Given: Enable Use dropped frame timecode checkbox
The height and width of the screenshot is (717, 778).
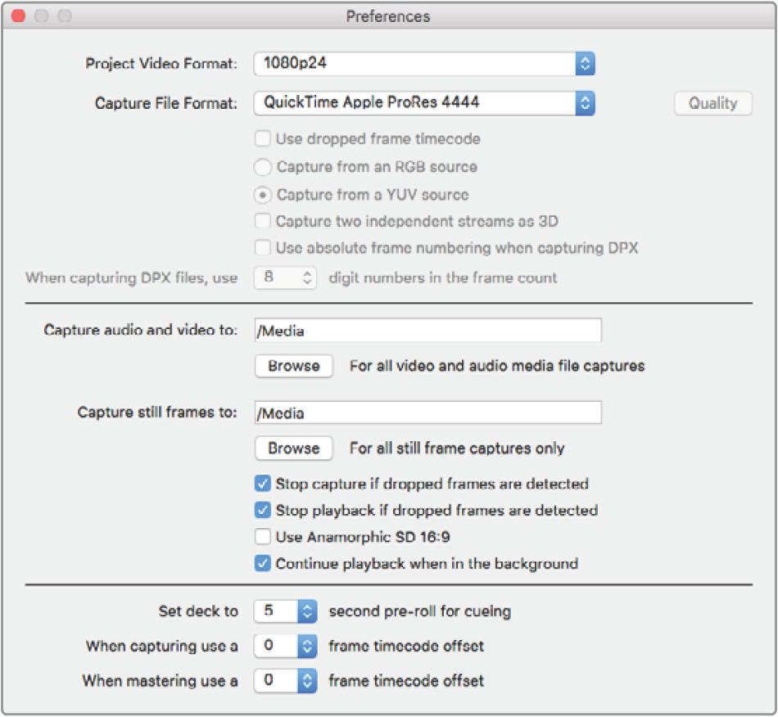Looking at the screenshot, I should [x=263, y=139].
